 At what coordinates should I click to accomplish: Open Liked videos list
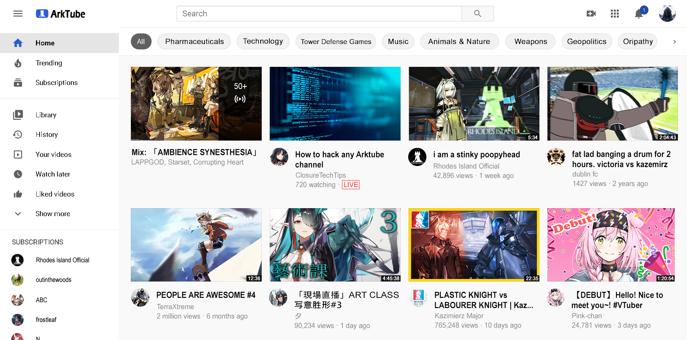59,194
